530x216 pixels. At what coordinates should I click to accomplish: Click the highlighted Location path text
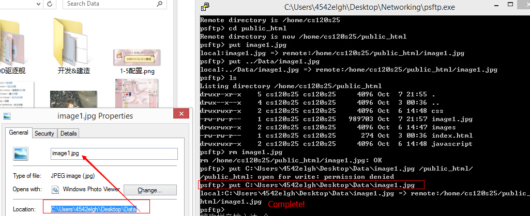click(x=93, y=209)
